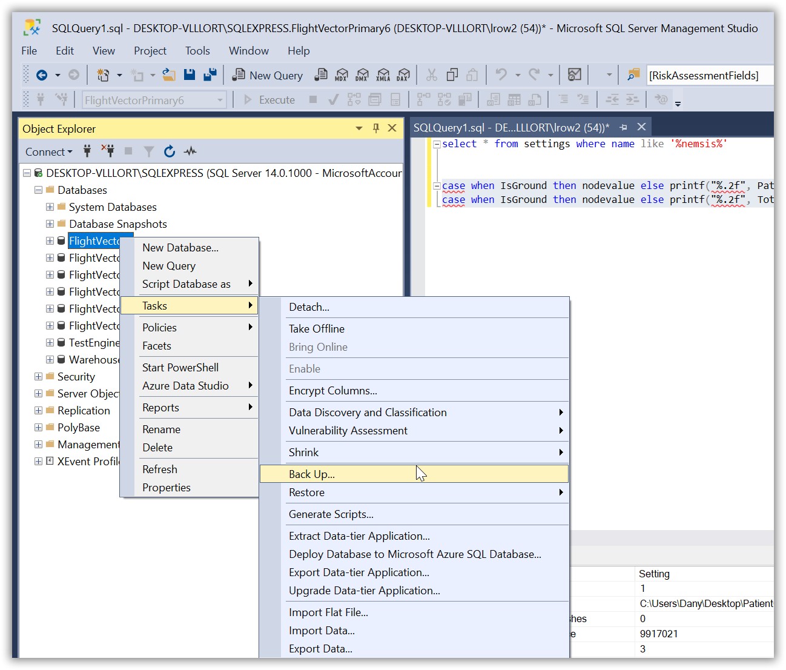Open a new DAX query
Screen dimensions: 786x670
click(x=403, y=75)
